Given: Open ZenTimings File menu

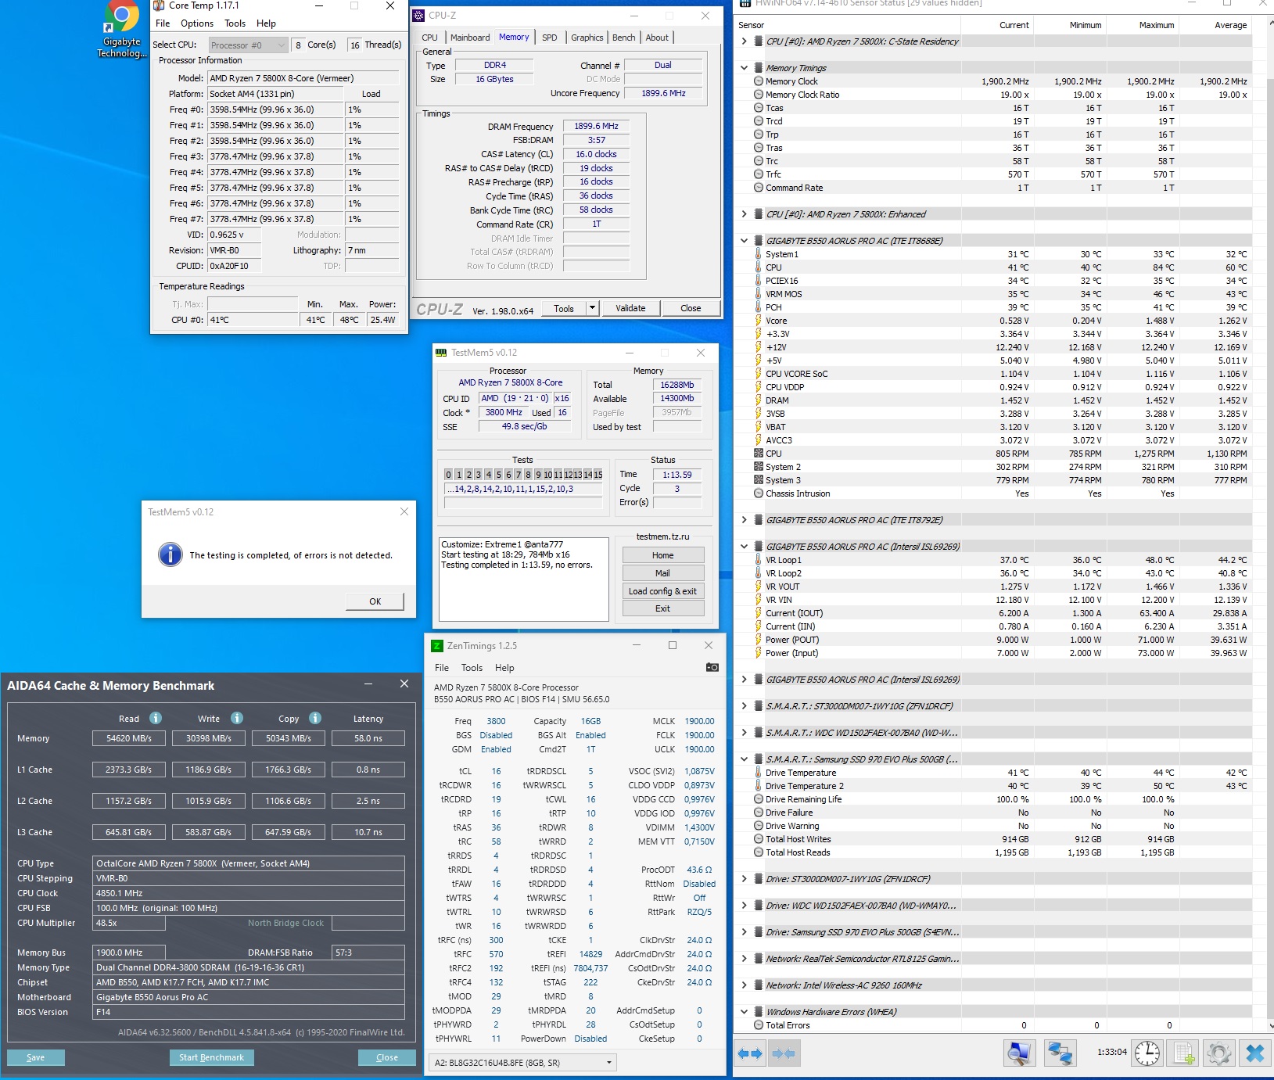Looking at the screenshot, I should tap(442, 668).
